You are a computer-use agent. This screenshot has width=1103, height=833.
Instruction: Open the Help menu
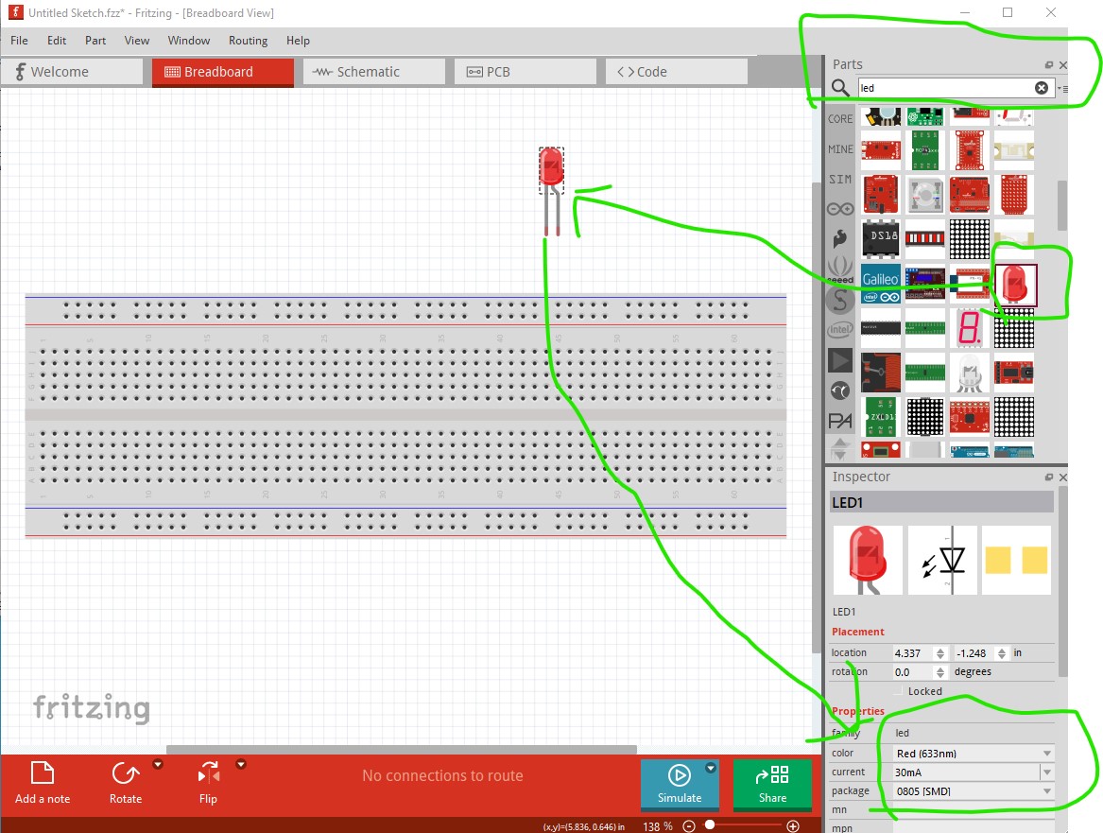click(298, 40)
